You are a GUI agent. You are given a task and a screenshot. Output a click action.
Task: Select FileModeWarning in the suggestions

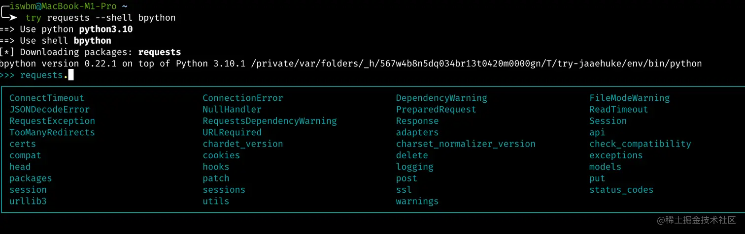point(630,98)
